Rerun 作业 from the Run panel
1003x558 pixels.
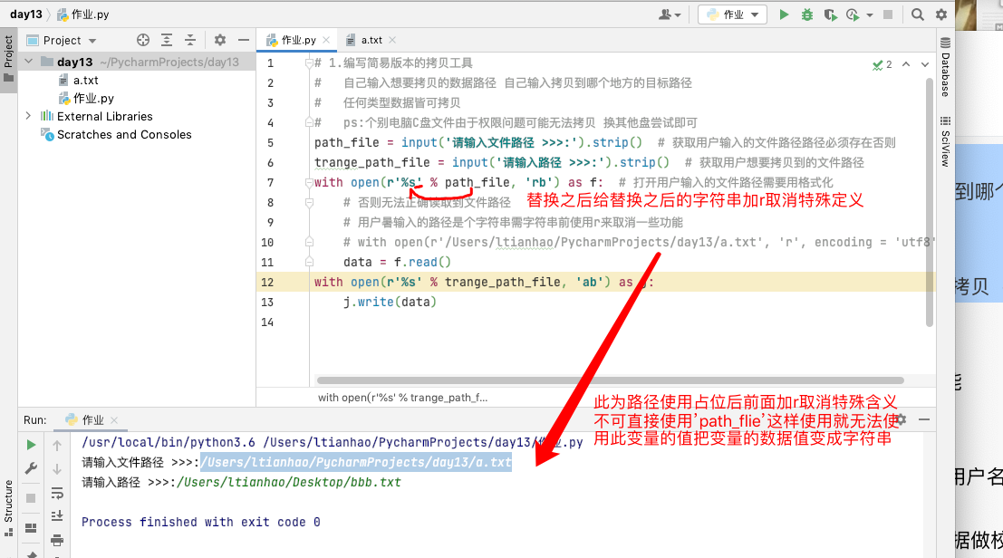coord(31,445)
